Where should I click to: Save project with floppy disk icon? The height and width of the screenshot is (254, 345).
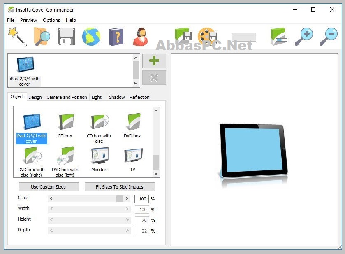click(x=67, y=37)
